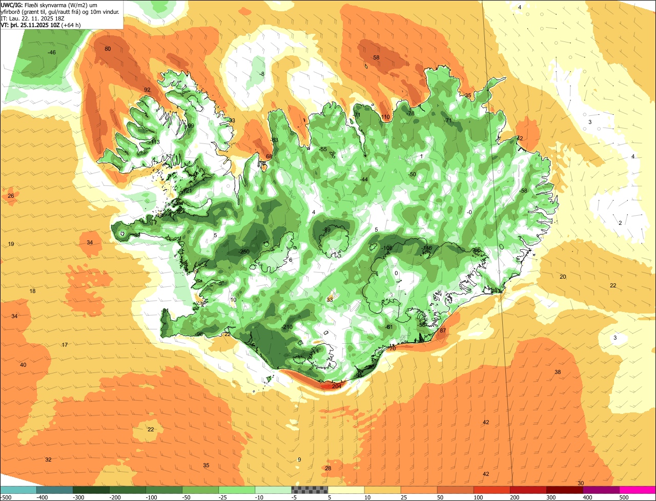Click the '9' flux value near the bottom
Viewport: 656px width, 501px height.
coord(299,460)
